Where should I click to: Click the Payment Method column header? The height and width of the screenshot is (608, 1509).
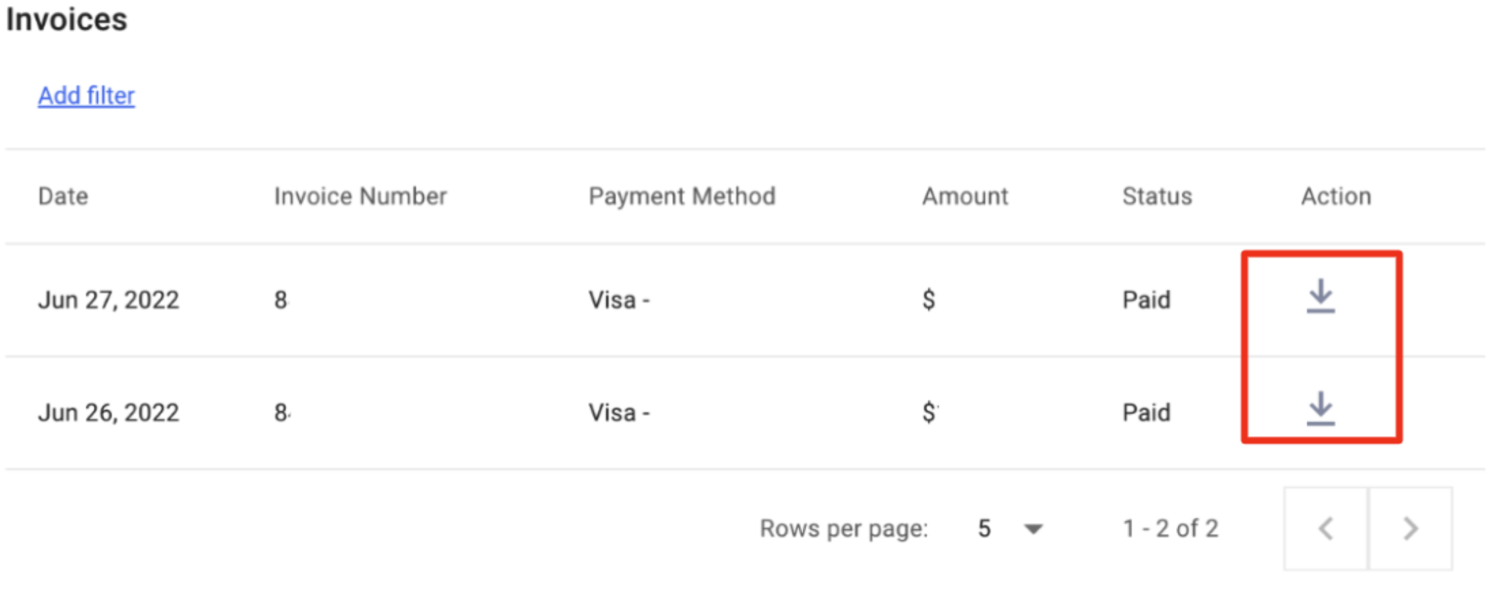[x=682, y=196]
